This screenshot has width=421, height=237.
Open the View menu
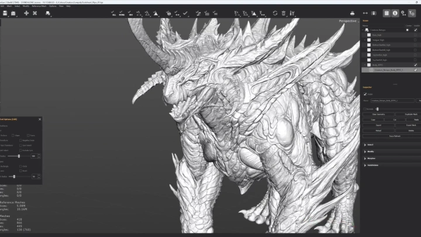tap(61, 6)
